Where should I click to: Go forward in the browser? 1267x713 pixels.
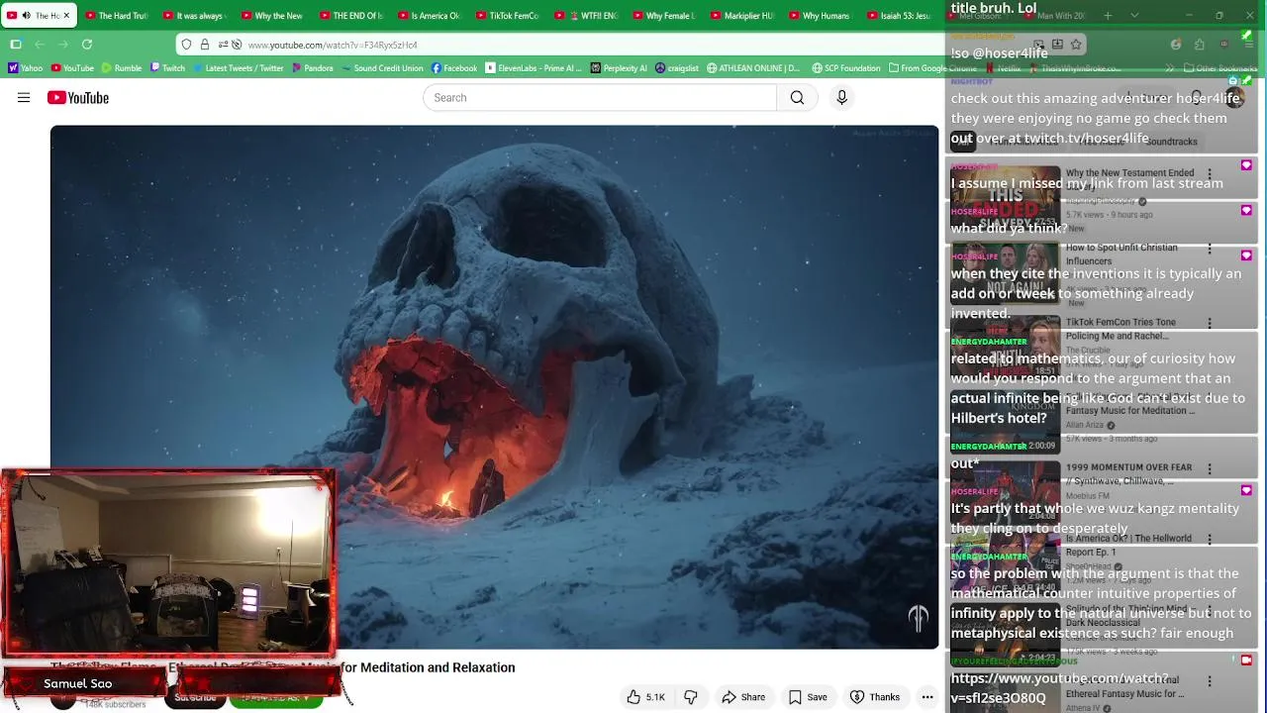coord(63,45)
